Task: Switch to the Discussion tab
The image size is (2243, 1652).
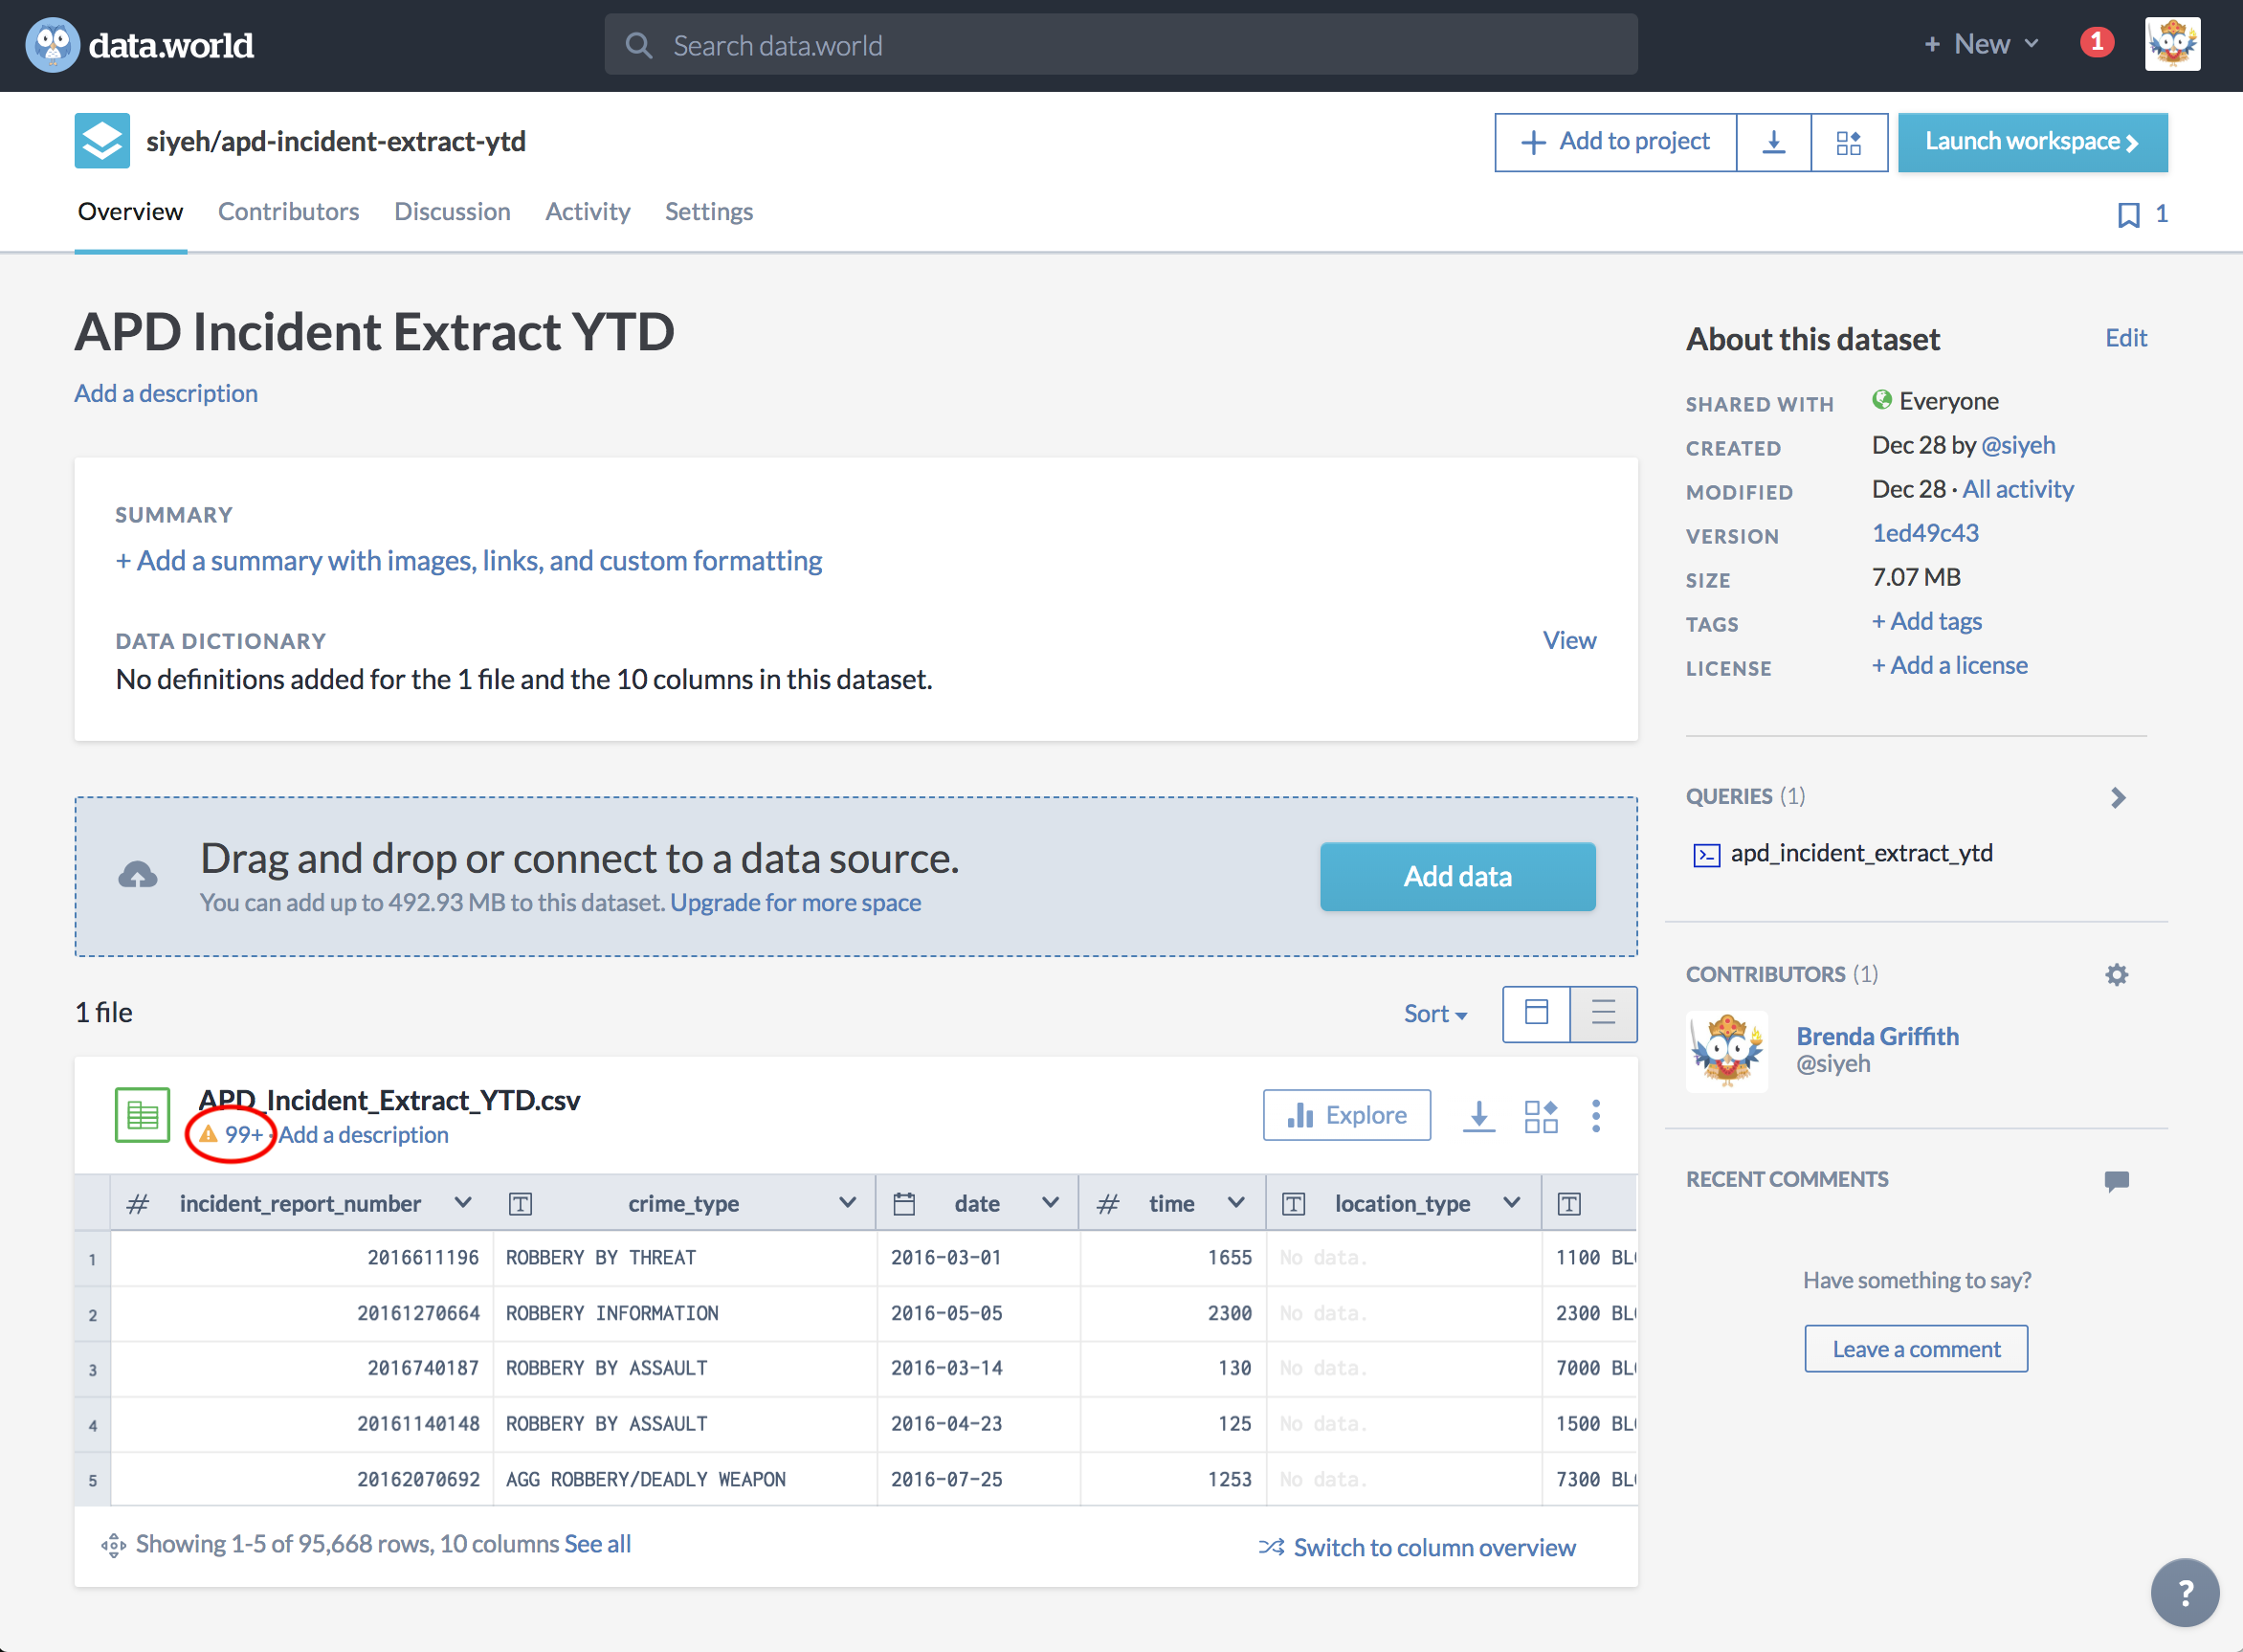Action: (x=451, y=211)
